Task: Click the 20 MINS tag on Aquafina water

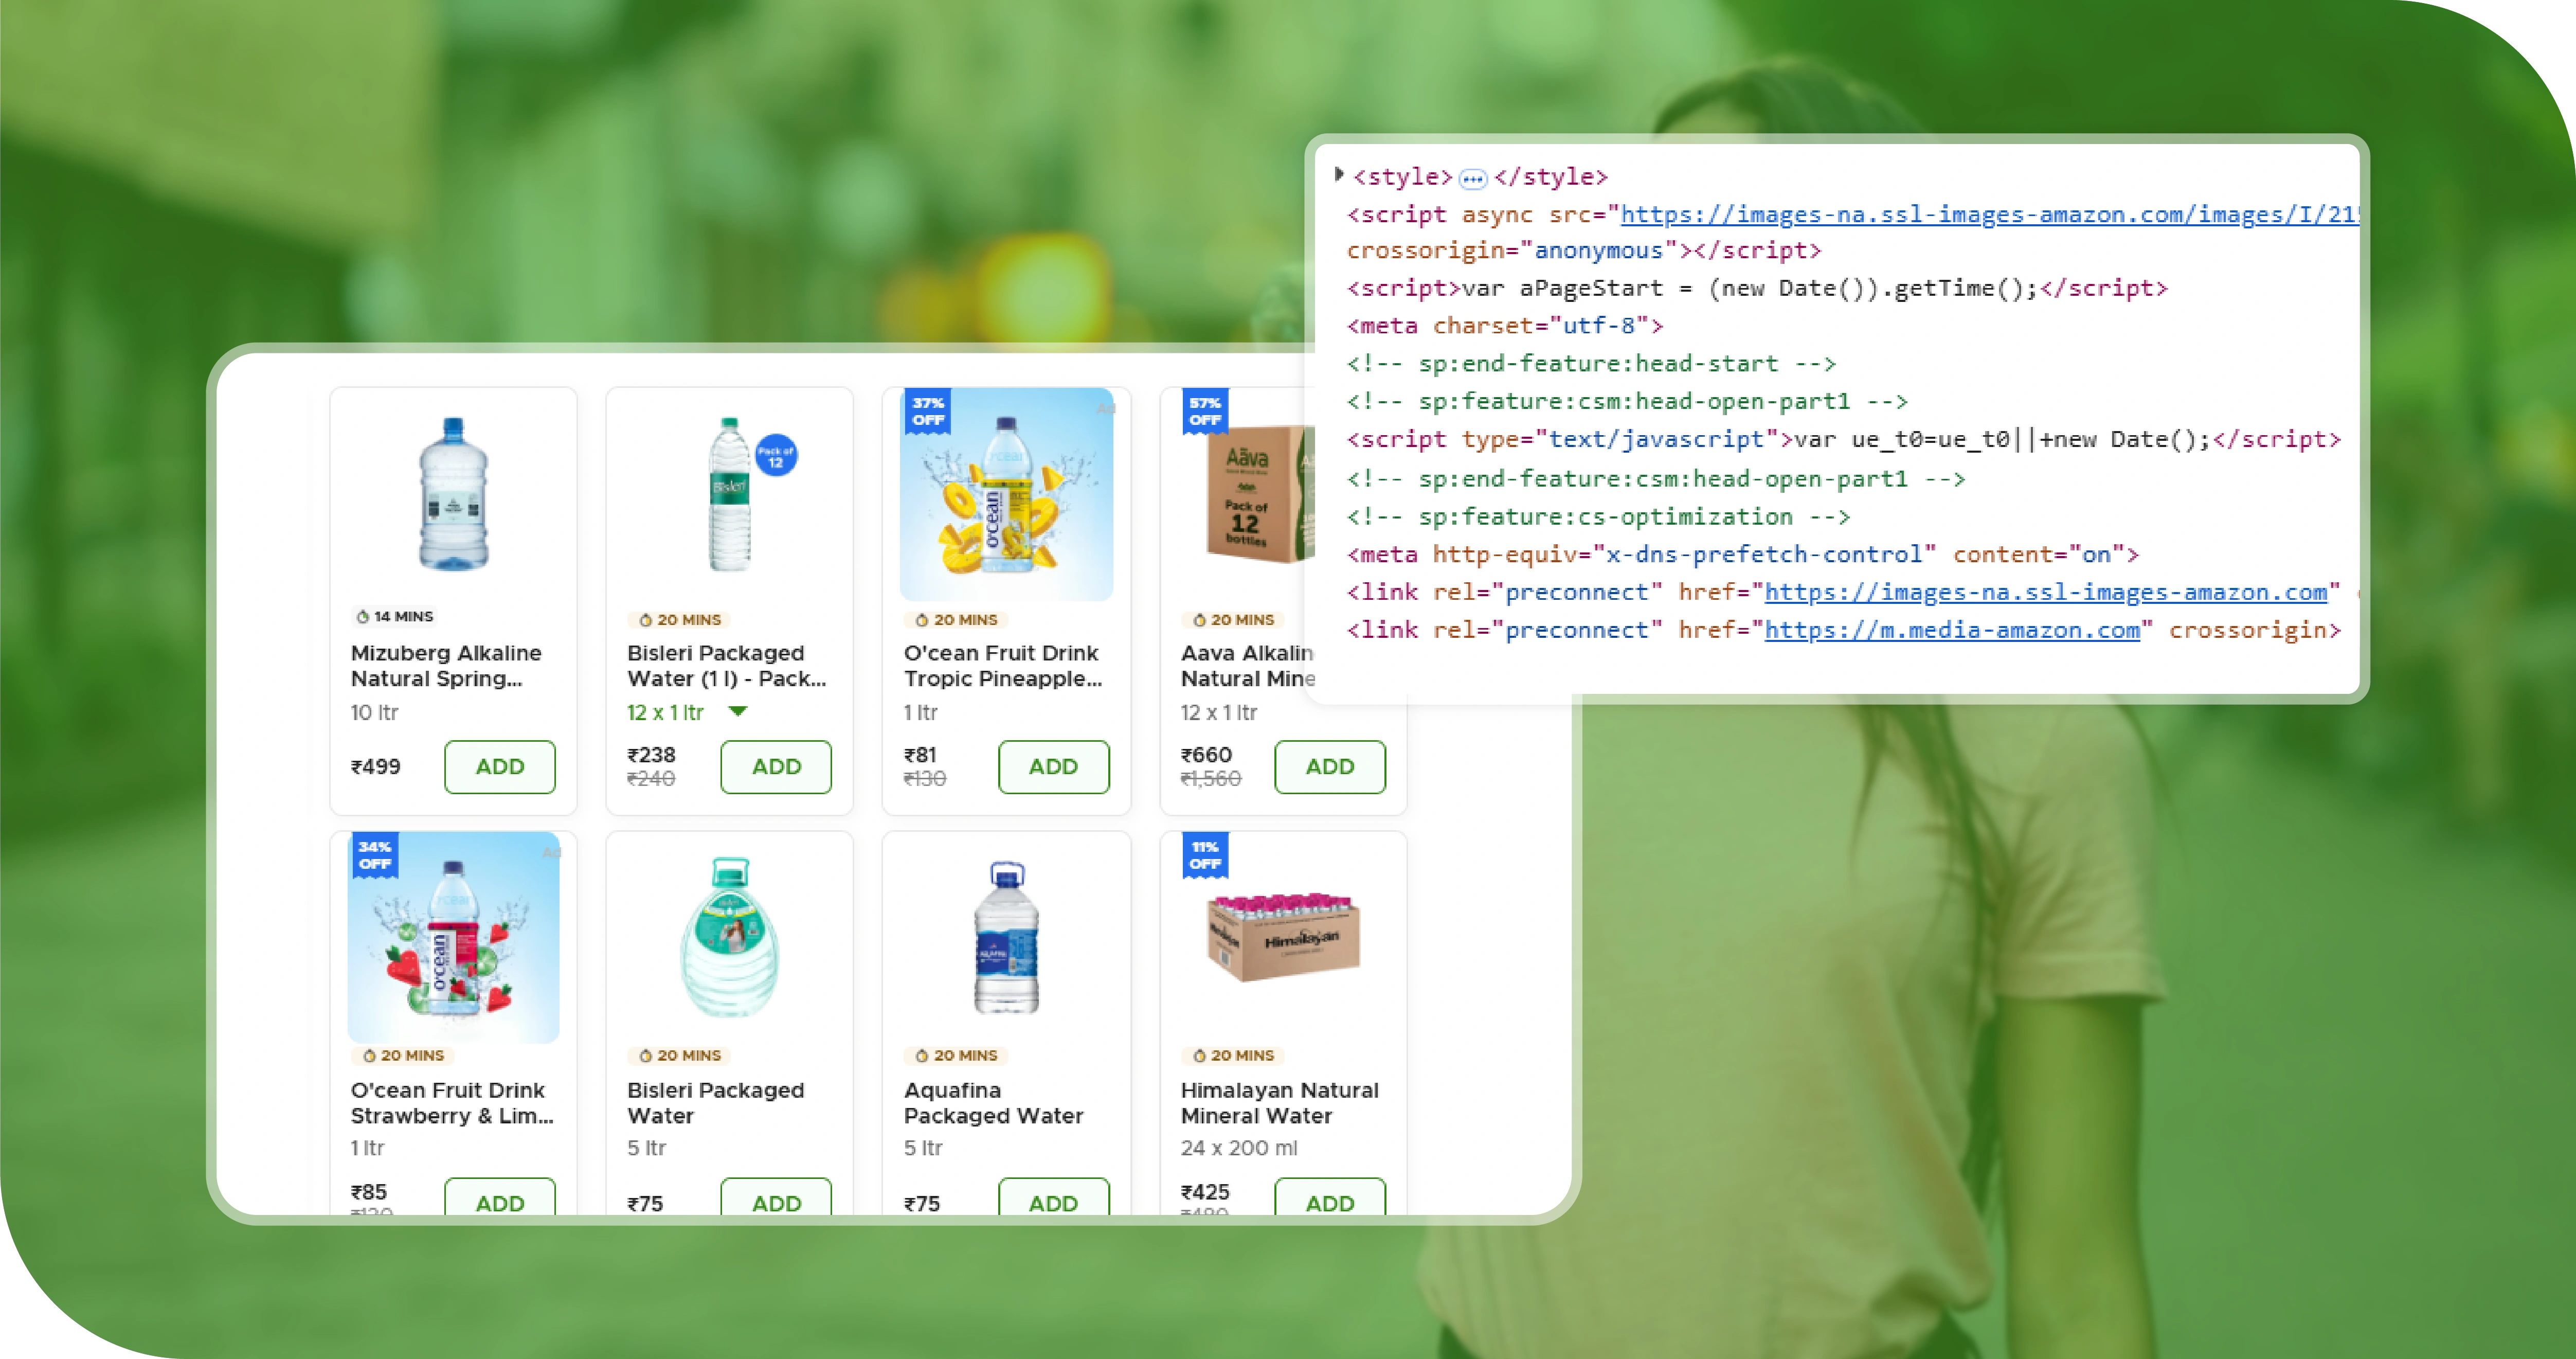Action: 957,1055
